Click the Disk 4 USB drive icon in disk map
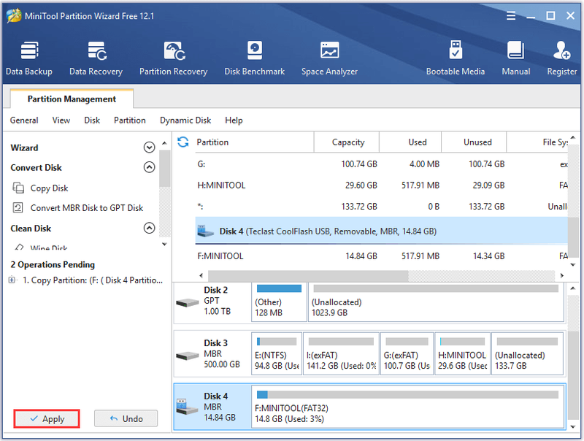This screenshot has width=584, height=441. click(x=187, y=407)
